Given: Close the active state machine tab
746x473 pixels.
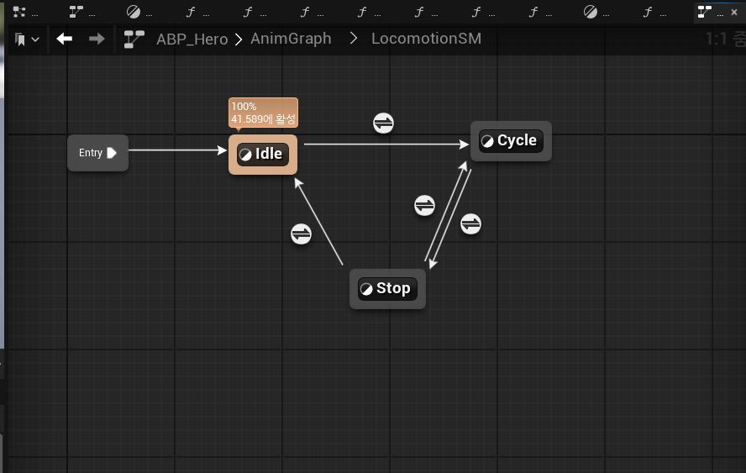Looking at the screenshot, I should click(x=734, y=13).
